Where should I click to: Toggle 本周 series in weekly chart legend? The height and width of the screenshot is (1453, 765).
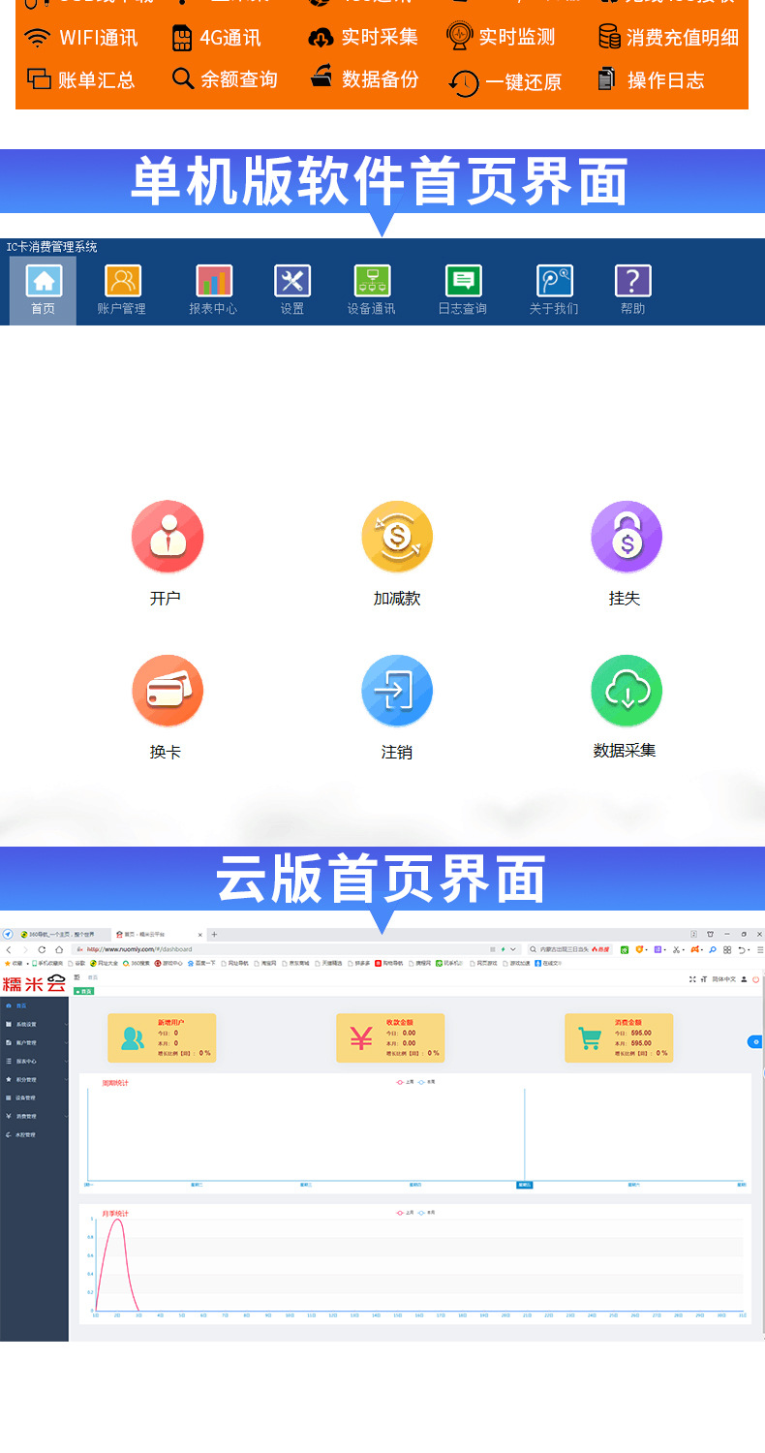click(426, 1081)
